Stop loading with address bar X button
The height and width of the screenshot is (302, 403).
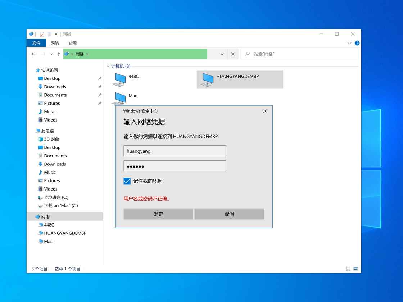point(232,54)
